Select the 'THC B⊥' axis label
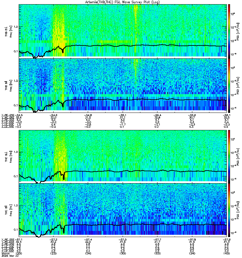Screen dimensions: 242x258 [x=6, y=156]
